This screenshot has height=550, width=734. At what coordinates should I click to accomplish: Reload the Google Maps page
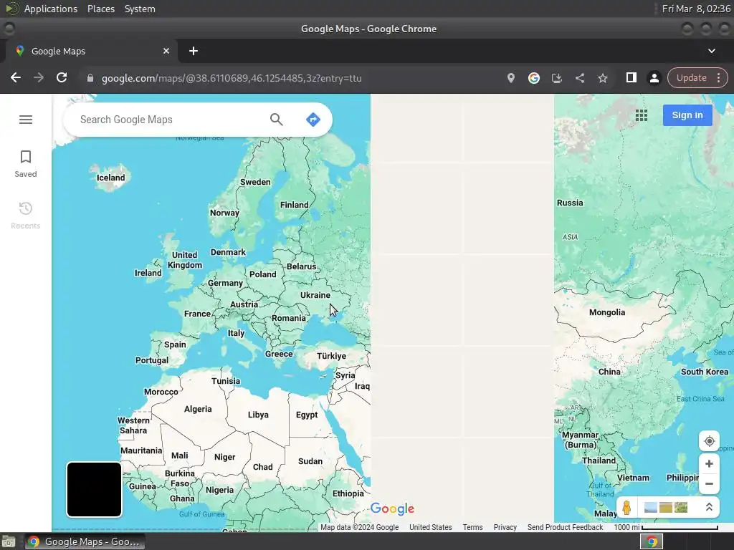(x=62, y=77)
